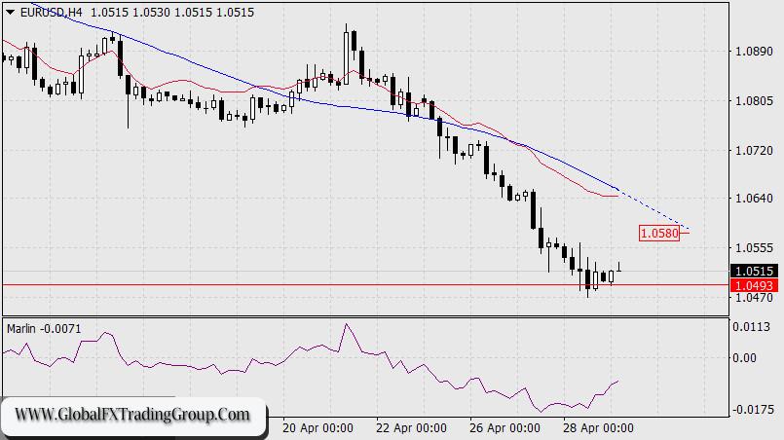Select the 22 Apr 00:00 time label

[412, 428]
